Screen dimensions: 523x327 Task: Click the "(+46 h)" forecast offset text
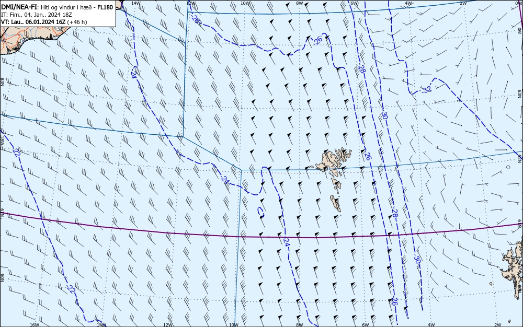click(x=77, y=22)
